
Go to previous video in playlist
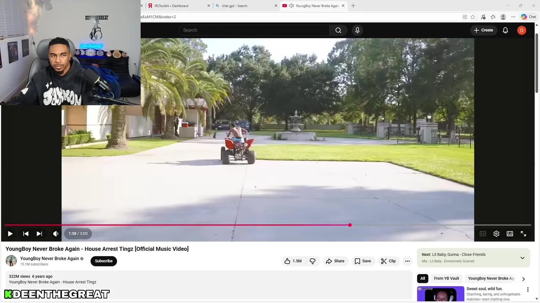tap(26, 234)
